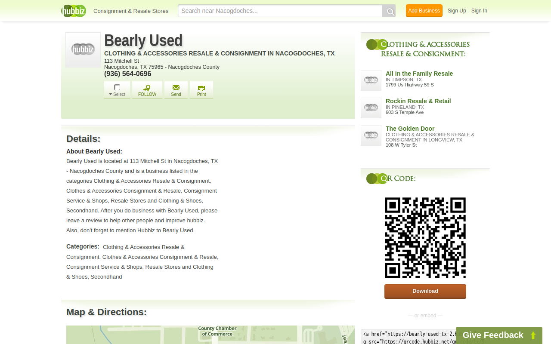Click thumbnail beside The Golden Door
The width and height of the screenshot is (551, 344).
click(371, 135)
